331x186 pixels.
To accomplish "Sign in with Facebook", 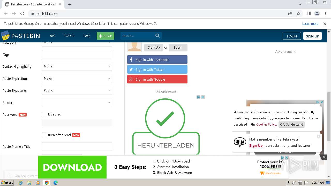I will (x=157, y=60).
